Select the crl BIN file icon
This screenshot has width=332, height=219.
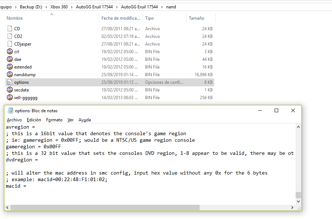[10, 51]
